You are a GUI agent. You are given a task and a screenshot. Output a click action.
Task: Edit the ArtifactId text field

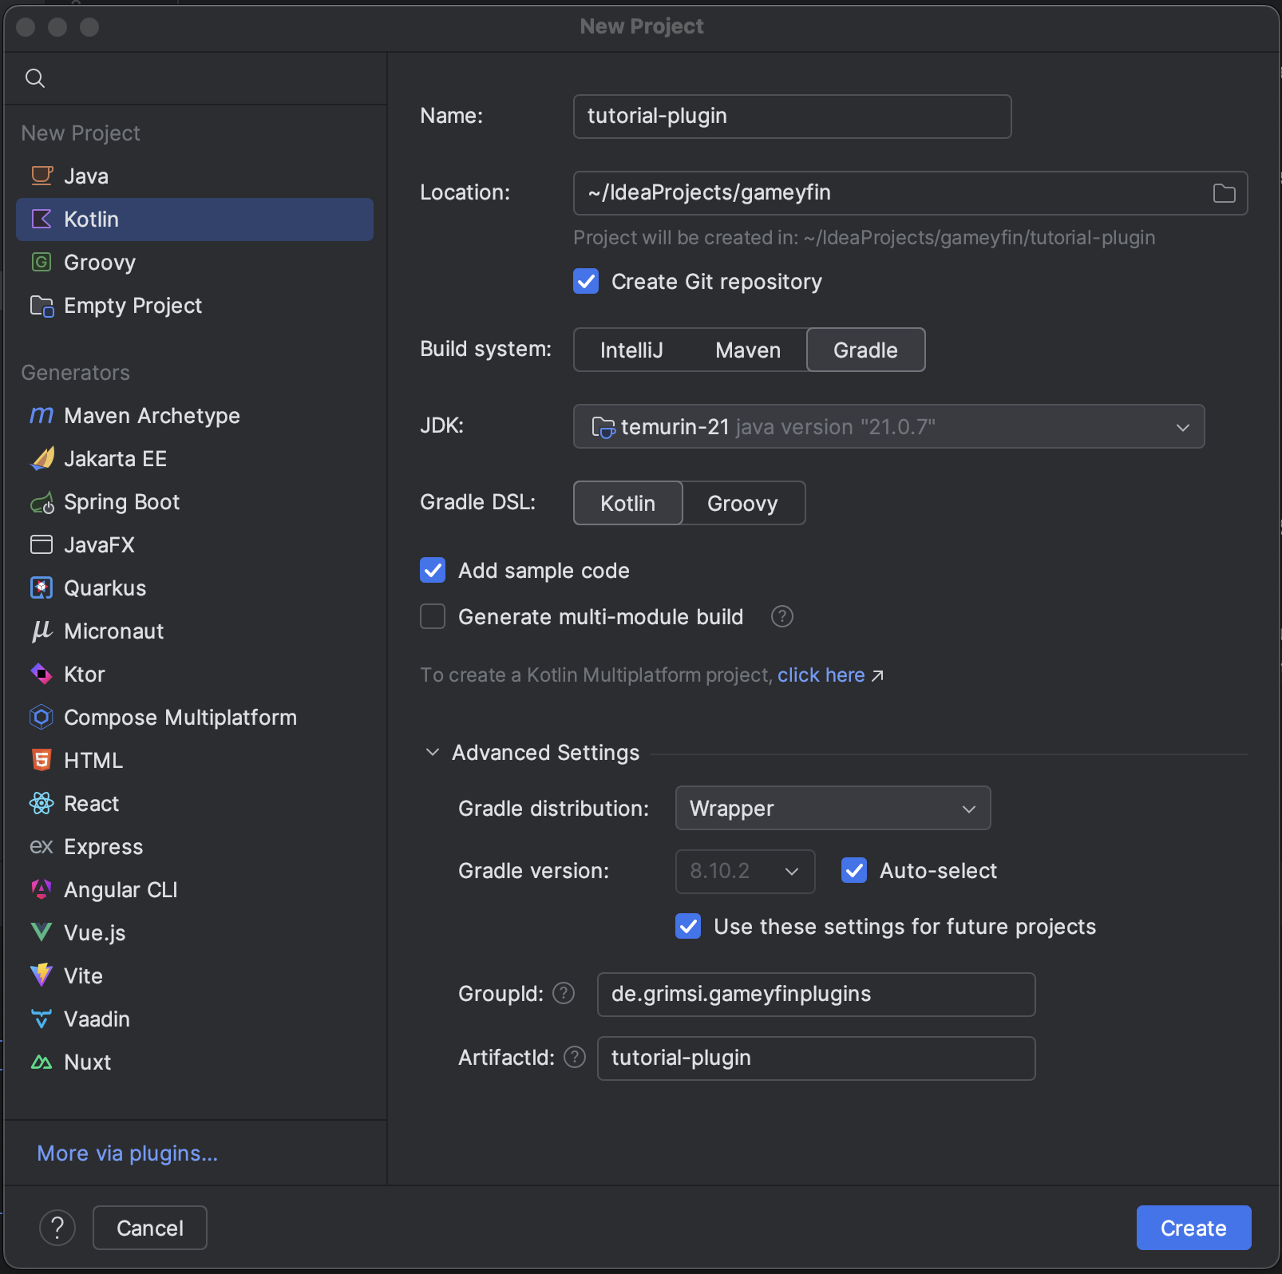(x=816, y=1058)
